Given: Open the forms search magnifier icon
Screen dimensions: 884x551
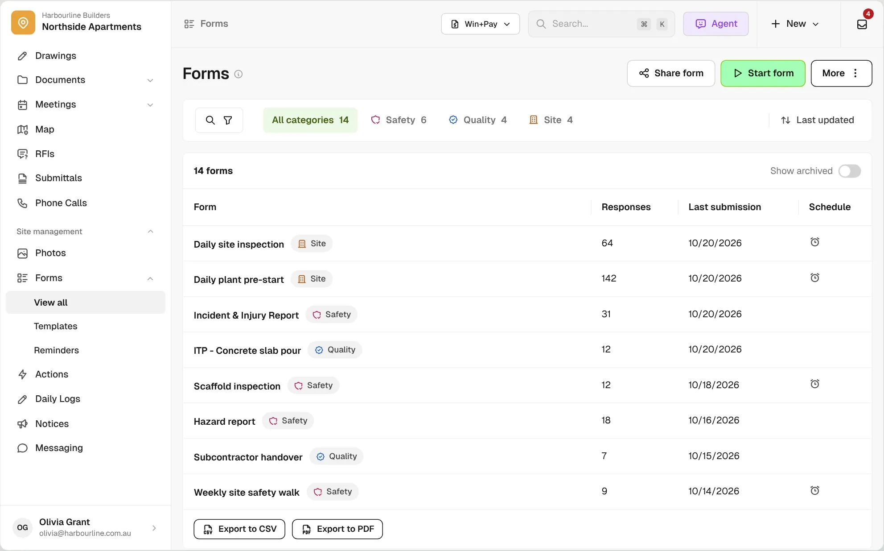Looking at the screenshot, I should [210, 120].
